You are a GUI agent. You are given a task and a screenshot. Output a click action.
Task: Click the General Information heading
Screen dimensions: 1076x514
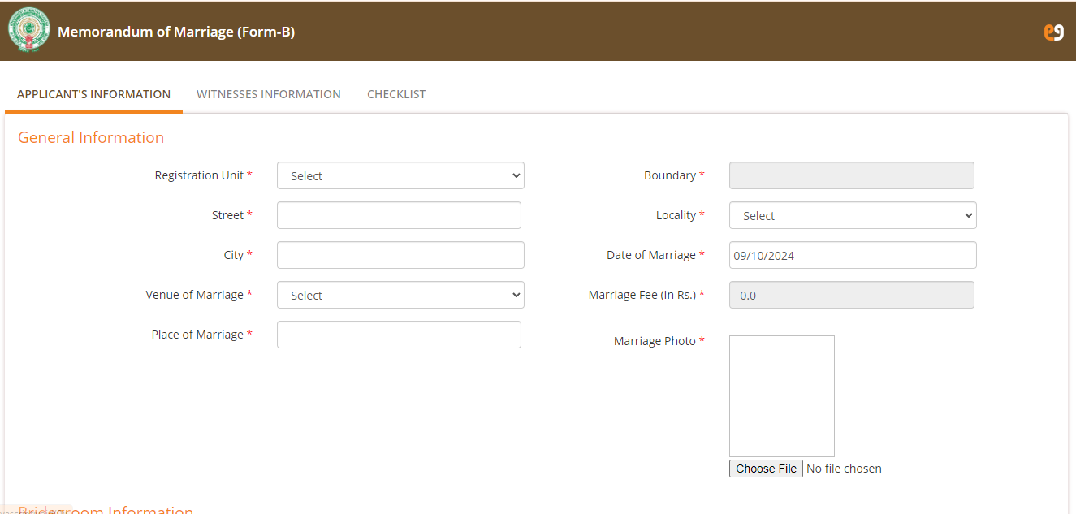click(x=91, y=137)
